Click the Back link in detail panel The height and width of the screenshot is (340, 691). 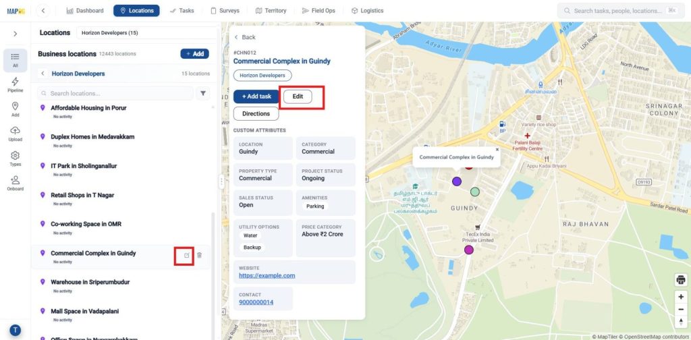pos(245,37)
